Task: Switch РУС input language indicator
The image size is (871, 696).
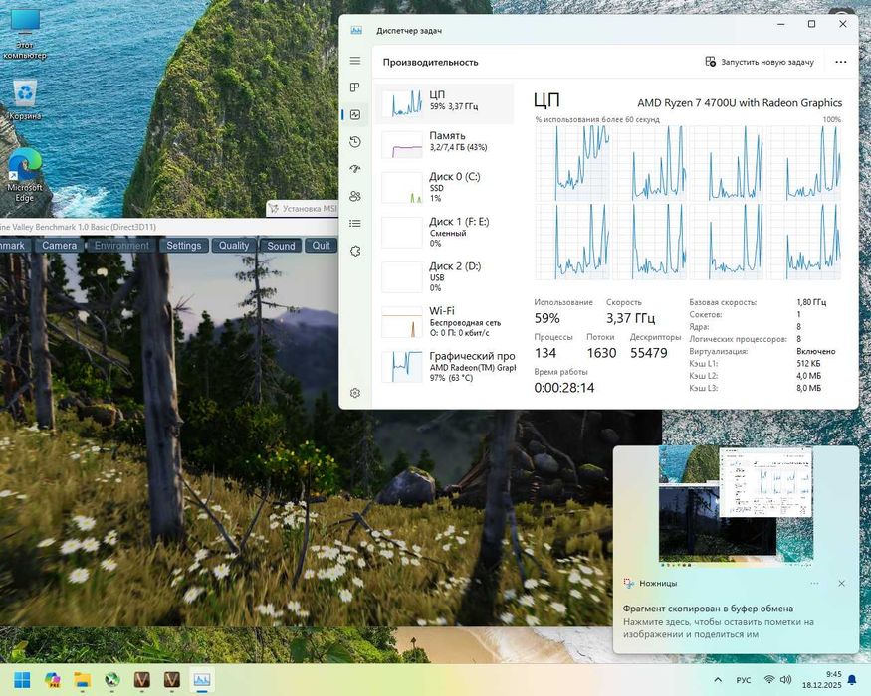Action: [x=744, y=680]
